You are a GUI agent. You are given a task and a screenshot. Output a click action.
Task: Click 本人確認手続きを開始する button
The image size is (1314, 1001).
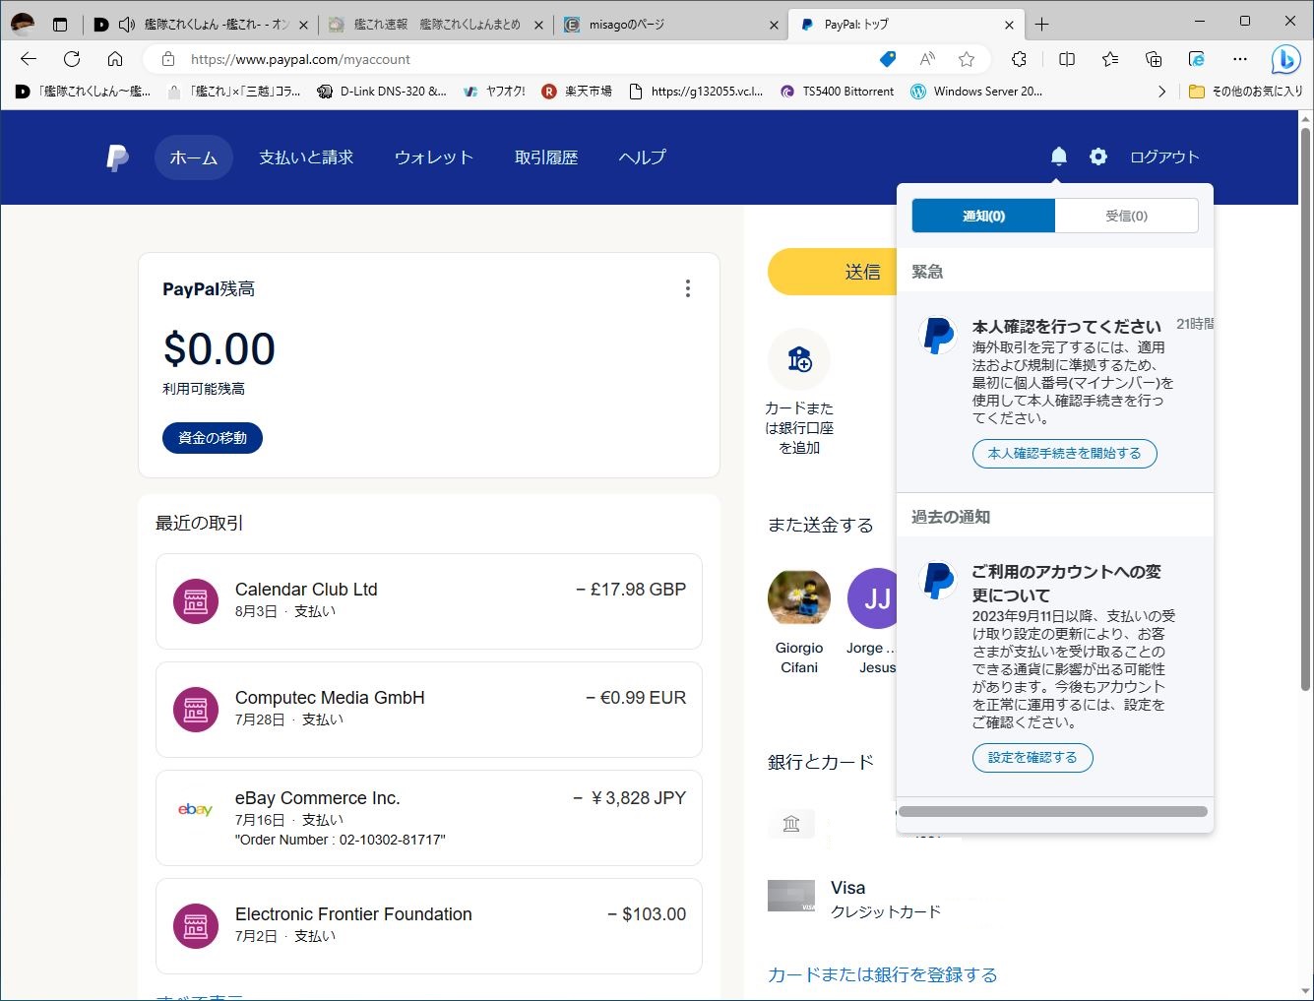click(1065, 454)
